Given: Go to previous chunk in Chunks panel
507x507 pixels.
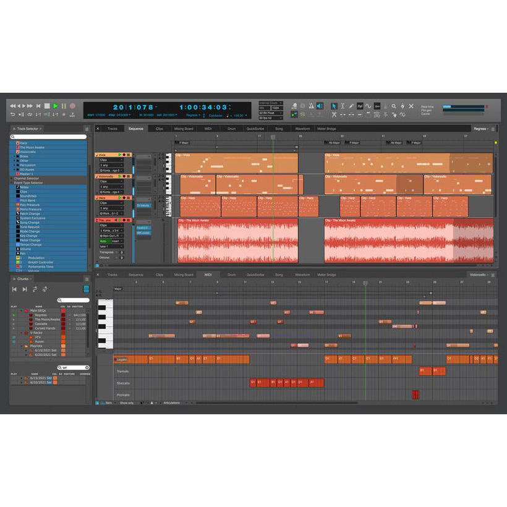Looking at the screenshot, I should [14, 289].
